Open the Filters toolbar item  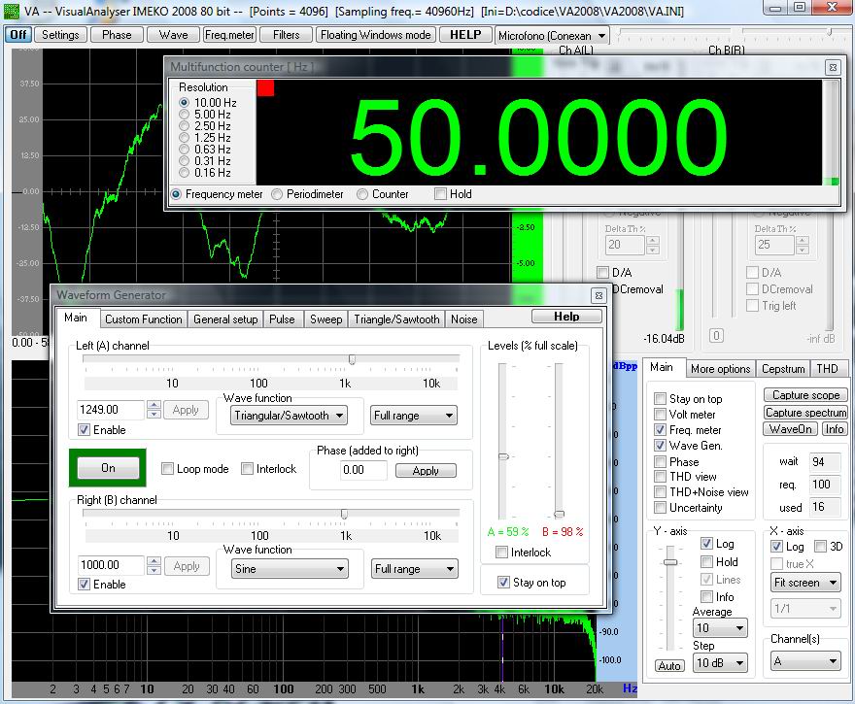(286, 34)
